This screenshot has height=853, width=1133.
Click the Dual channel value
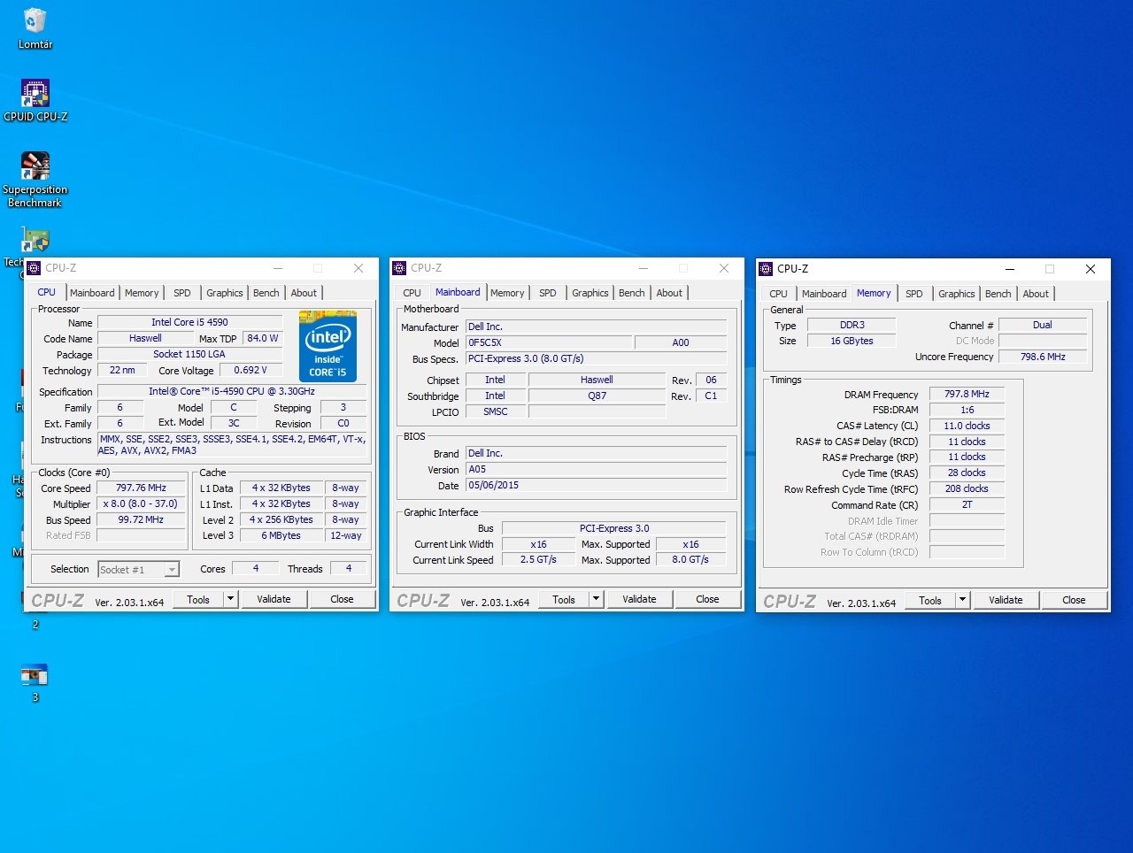click(1043, 325)
